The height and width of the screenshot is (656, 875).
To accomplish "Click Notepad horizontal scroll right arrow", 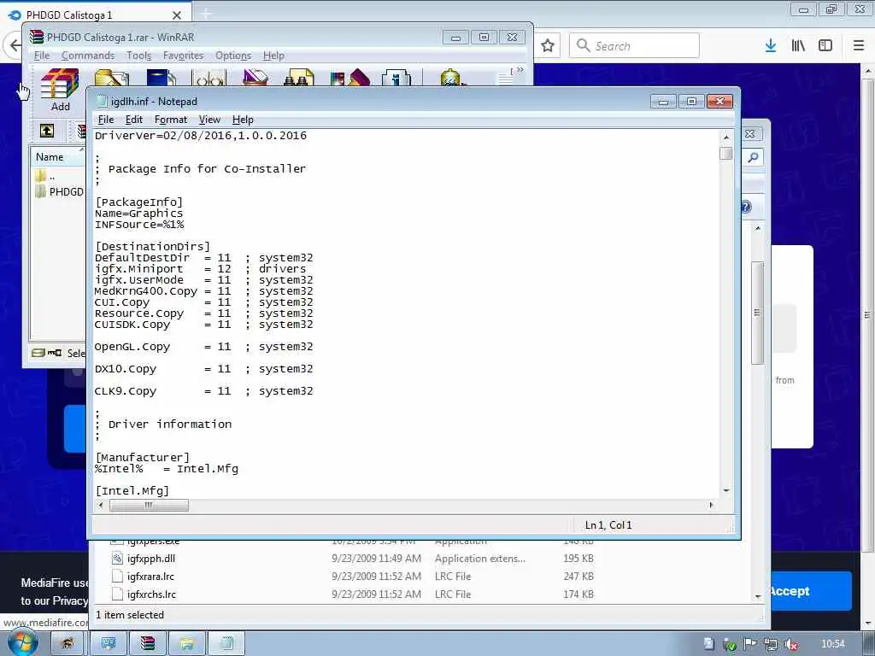I will click(711, 506).
